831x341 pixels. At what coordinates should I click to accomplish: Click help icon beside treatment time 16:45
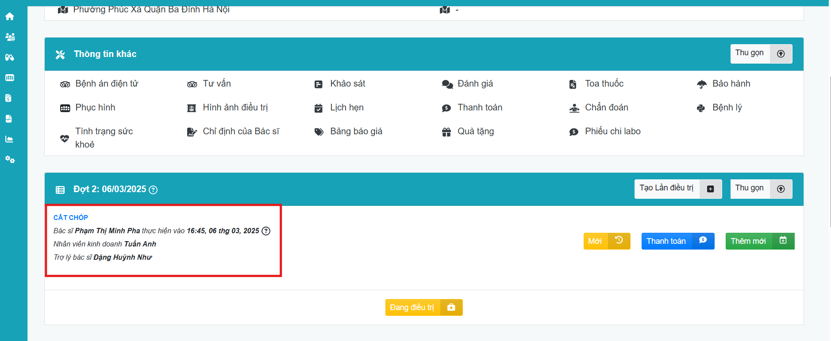pos(266,231)
